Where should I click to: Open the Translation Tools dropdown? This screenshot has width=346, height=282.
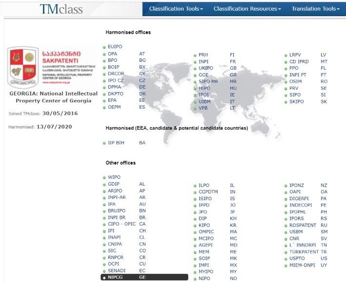315,9
